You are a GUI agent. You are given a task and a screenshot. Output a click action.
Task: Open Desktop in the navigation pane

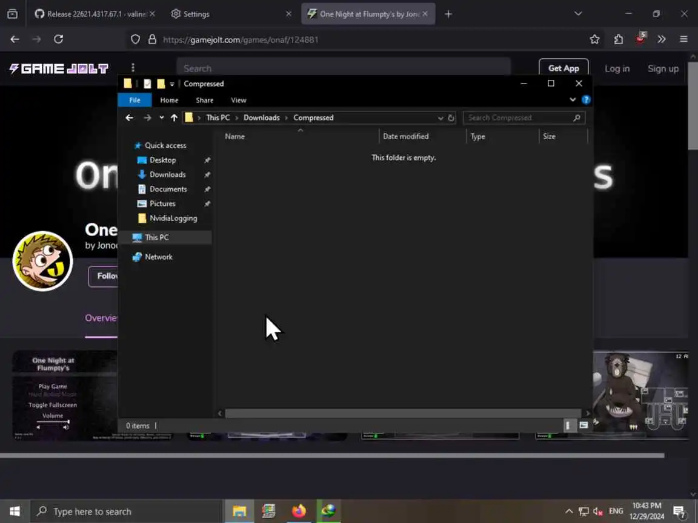(x=162, y=160)
